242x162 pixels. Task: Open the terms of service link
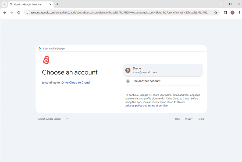click(x=158, y=106)
